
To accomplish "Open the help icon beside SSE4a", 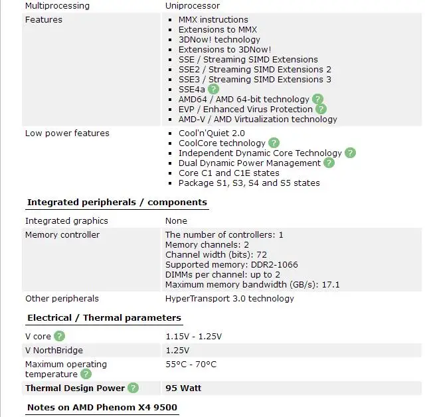I will pyautogui.click(x=213, y=89).
